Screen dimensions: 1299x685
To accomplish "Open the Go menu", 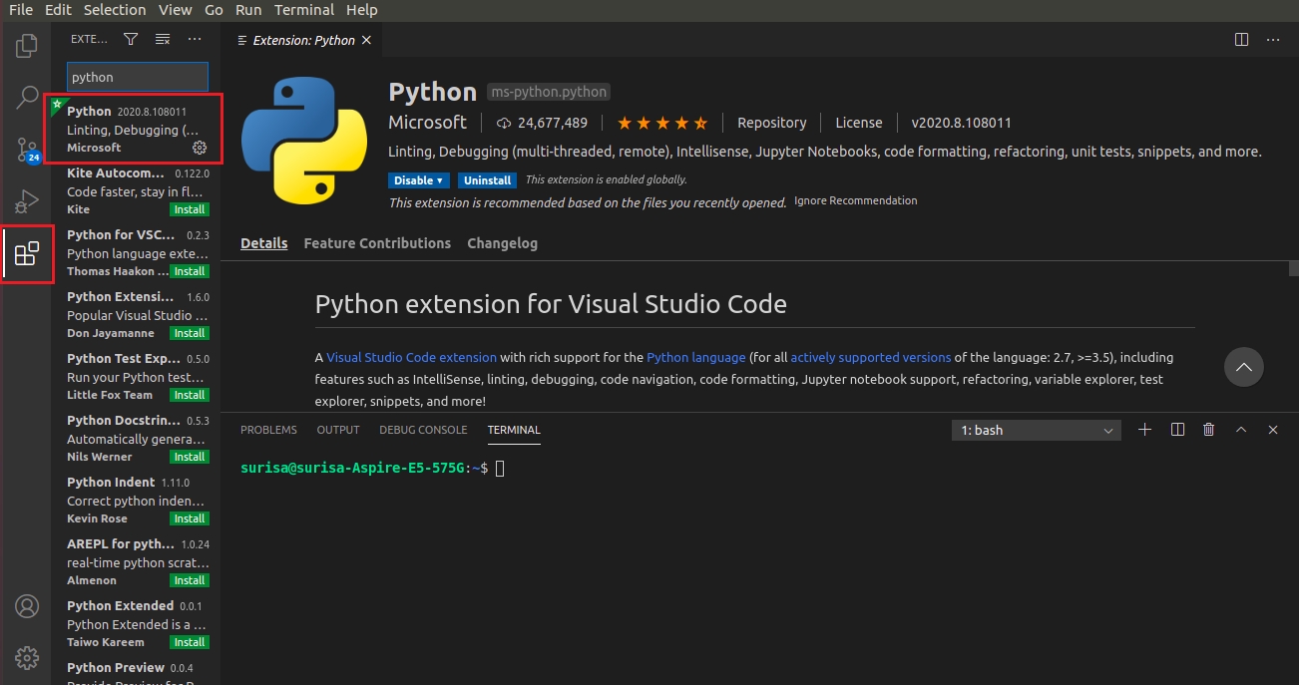I will coord(214,10).
